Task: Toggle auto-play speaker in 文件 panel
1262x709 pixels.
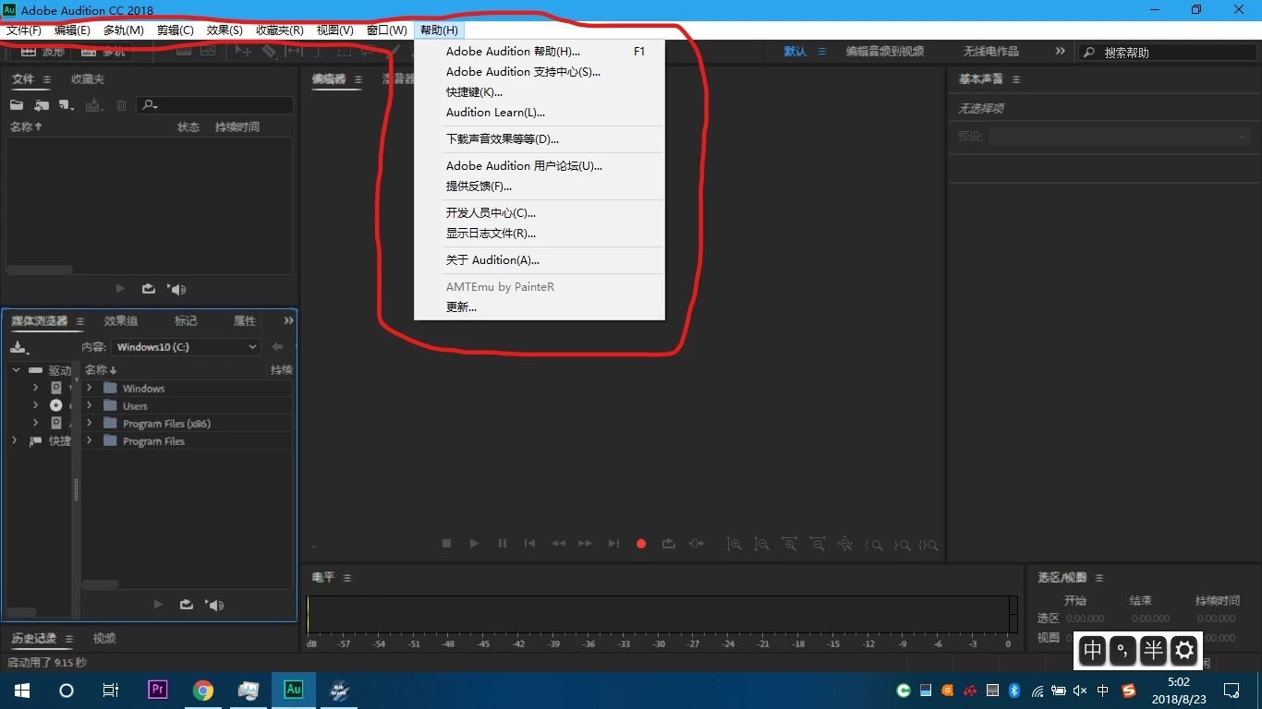Action: pyautogui.click(x=176, y=289)
